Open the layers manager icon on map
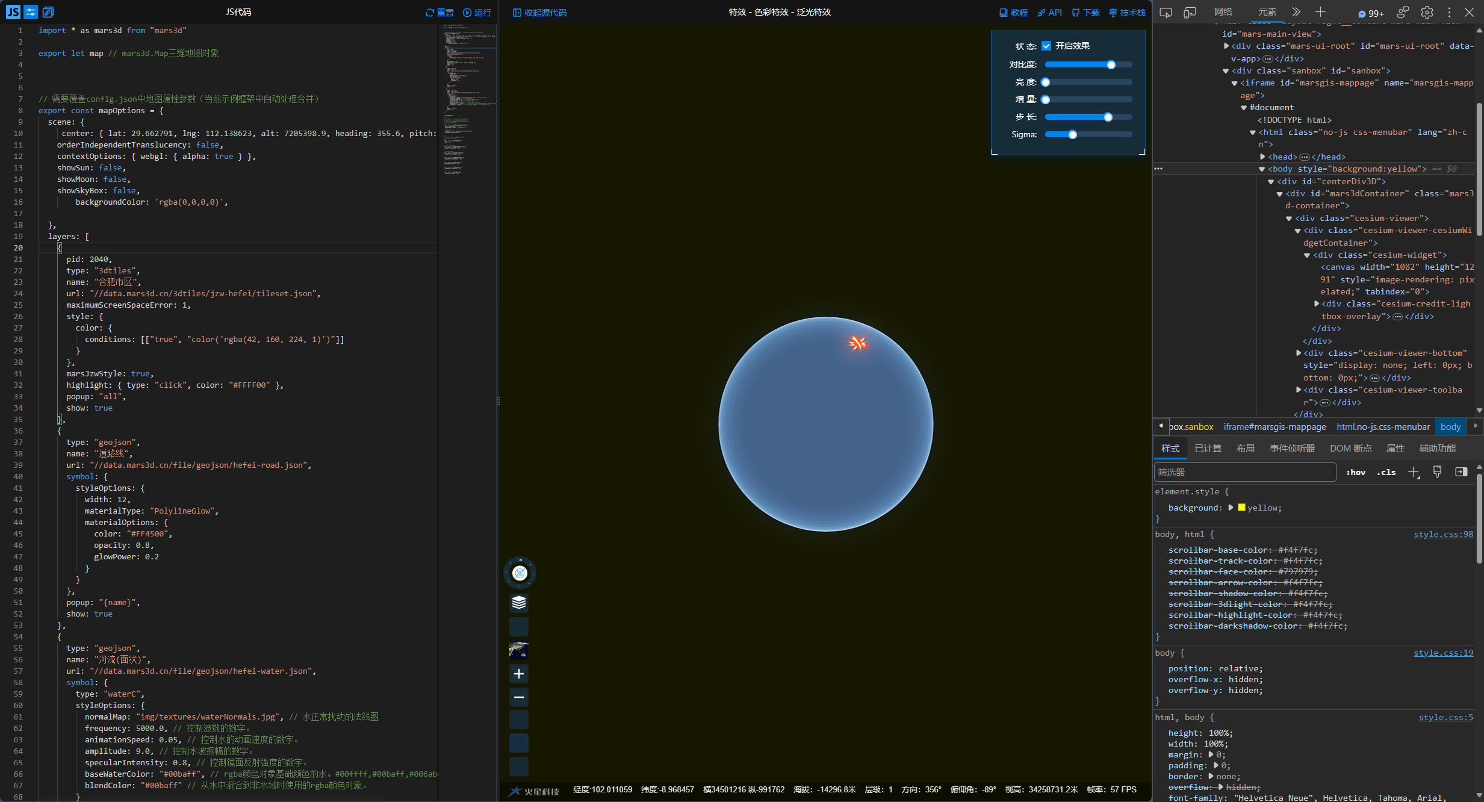This screenshot has width=1484, height=802. (x=519, y=603)
